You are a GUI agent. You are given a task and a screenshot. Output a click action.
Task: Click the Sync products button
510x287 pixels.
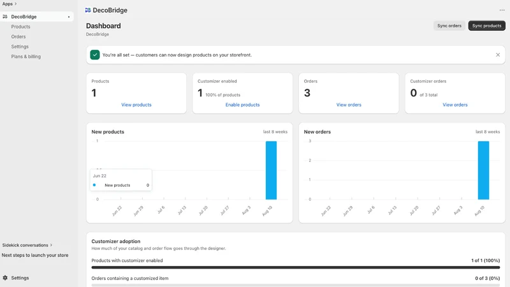coord(486,26)
